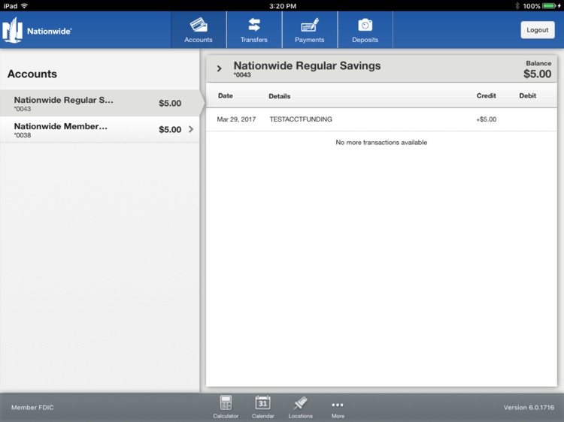Image resolution: width=564 pixels, height=422 pixels.
Task: Open the More options menu
Action: [338, 409]
